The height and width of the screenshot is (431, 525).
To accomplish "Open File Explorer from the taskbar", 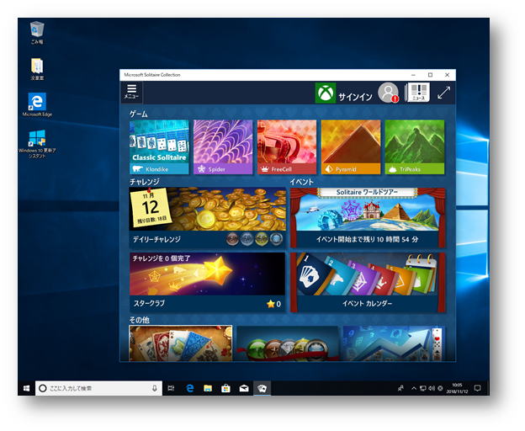I will pyautogui.click(x=208, y=388).
